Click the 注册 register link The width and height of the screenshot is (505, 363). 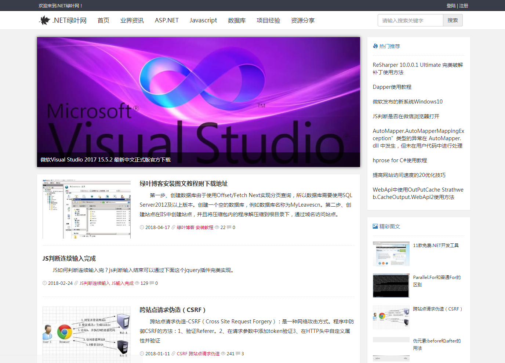(x=464, y=6)
